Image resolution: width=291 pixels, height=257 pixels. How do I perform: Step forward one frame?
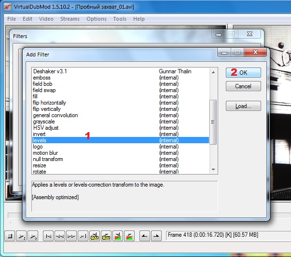71,236
